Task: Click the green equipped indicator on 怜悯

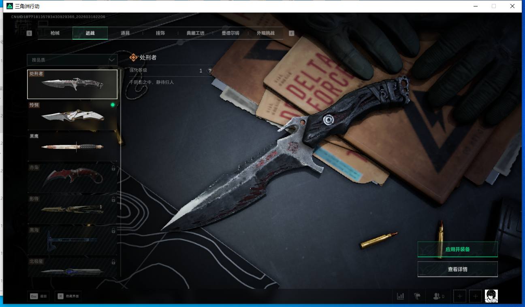Action: click(x=113, y=105)
